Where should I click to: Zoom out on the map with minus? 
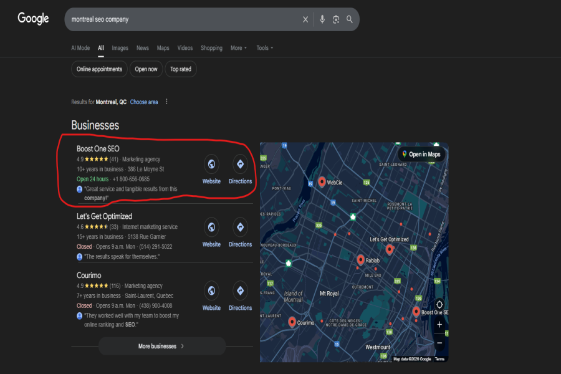(x=439, y=343)
